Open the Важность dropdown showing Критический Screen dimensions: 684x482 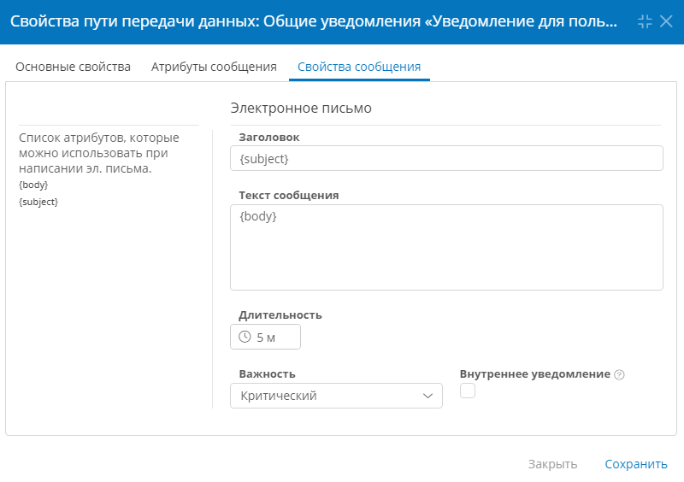(336, 396)
